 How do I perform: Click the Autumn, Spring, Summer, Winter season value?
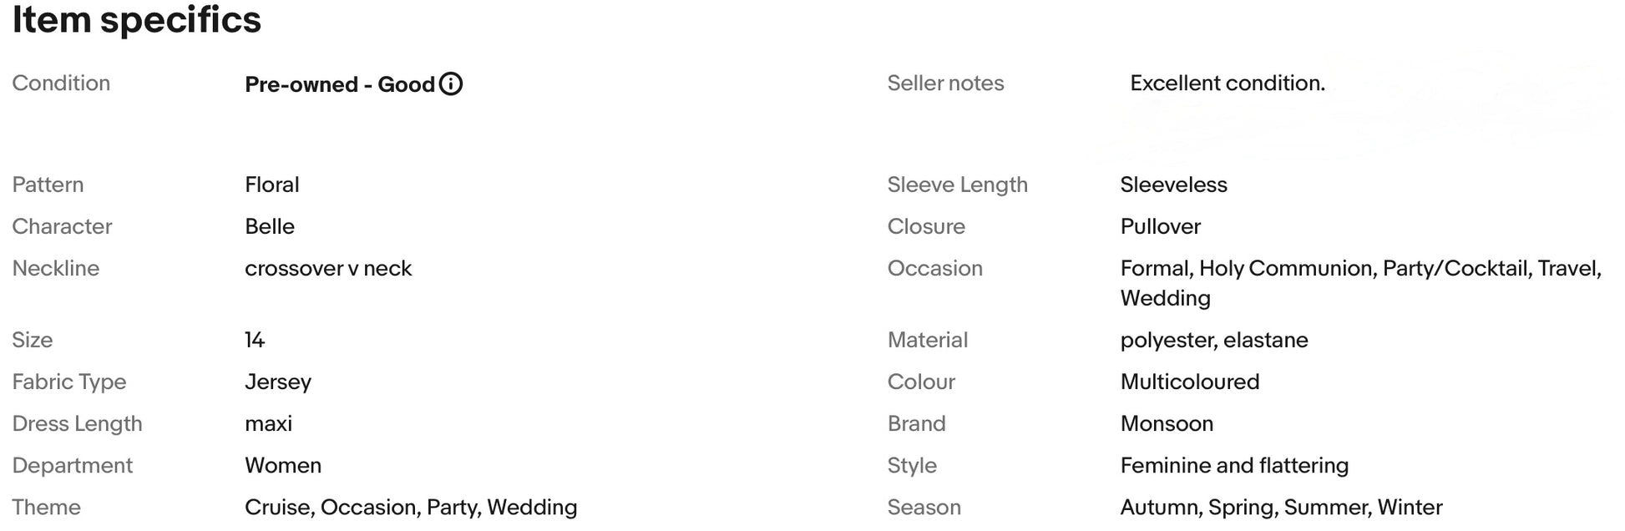coord(1280,507)
